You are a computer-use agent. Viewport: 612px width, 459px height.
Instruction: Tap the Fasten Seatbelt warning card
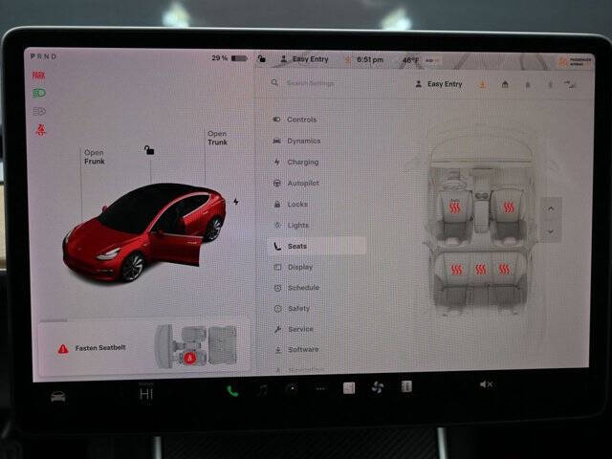coord(144,347)
